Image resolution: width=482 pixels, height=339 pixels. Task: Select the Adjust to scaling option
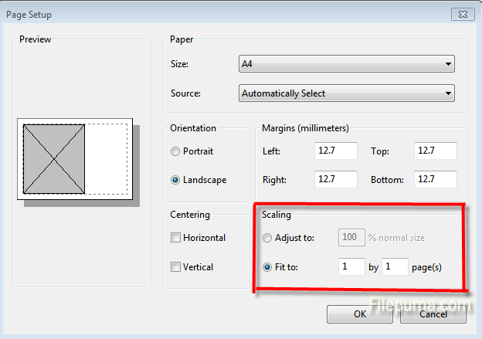(x=268, y=238)
